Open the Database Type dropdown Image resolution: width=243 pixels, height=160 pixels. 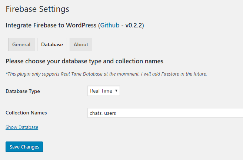[x=103, y=91]
